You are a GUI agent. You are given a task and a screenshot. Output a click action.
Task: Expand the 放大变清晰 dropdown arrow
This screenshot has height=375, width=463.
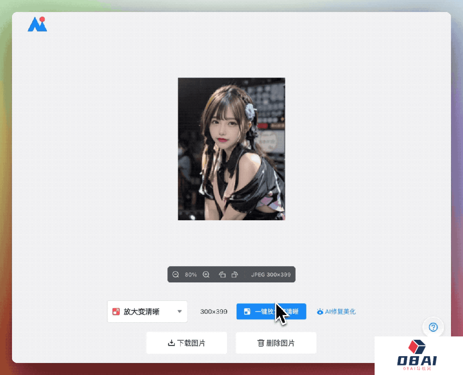(x=180, y=312)
